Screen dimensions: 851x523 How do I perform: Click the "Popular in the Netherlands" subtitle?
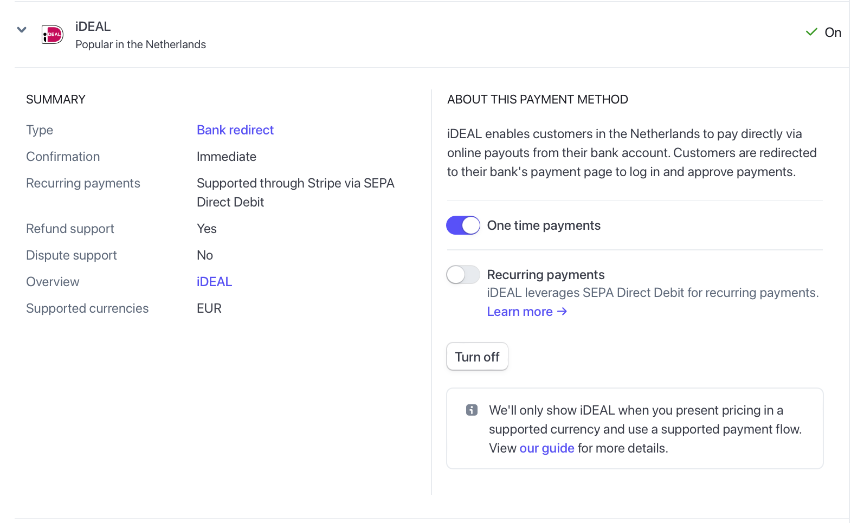click(140, 44)
